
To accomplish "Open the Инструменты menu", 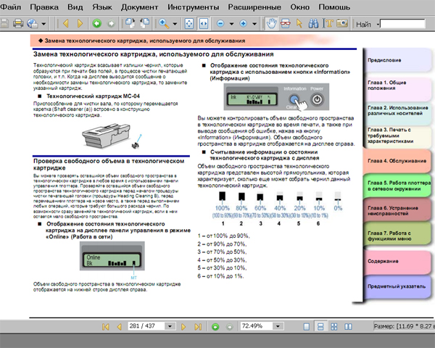I will coord(193,7).
